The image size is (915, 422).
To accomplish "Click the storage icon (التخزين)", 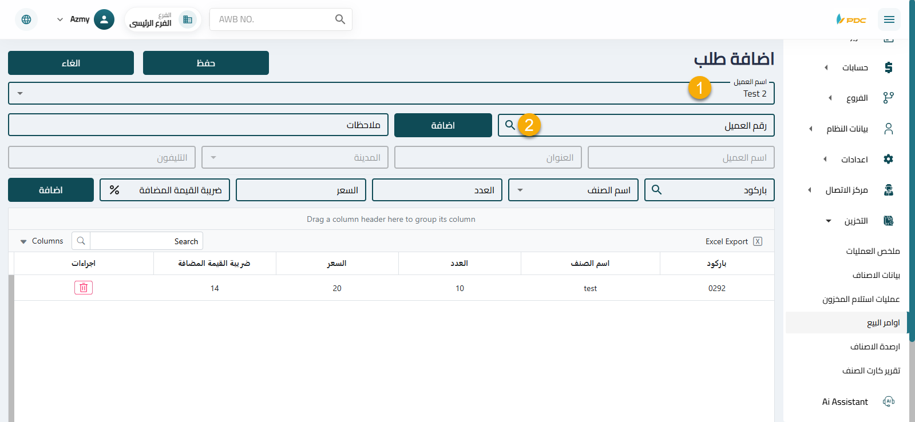I will (x=888, y=221).
